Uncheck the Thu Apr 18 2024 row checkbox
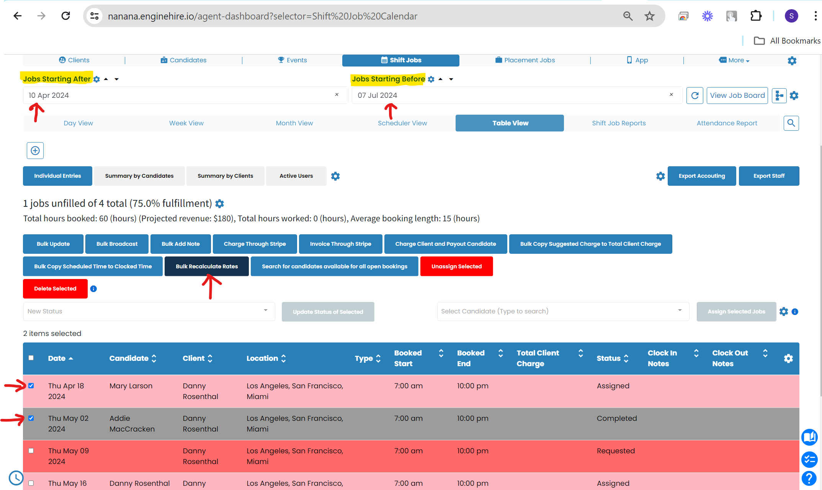822x490 pixels. point(31,386)
